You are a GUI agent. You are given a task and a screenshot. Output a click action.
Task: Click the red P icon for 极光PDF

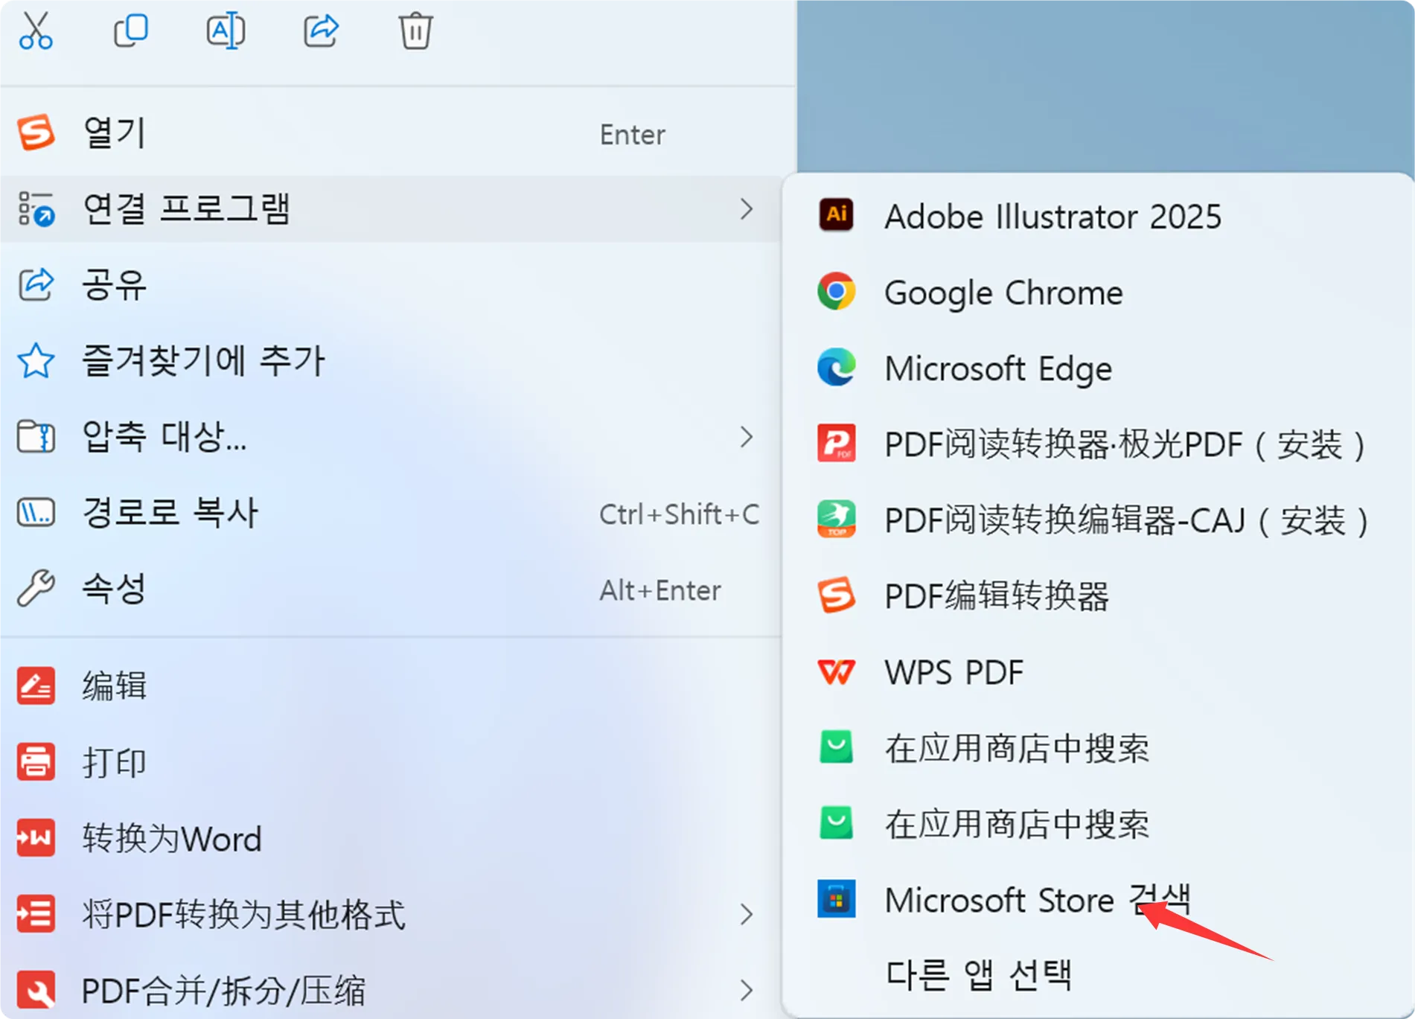tap(836, 444)
